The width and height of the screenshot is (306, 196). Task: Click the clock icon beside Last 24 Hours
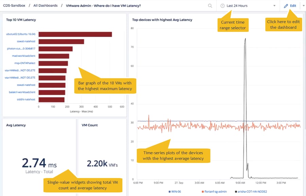point(223,6)
